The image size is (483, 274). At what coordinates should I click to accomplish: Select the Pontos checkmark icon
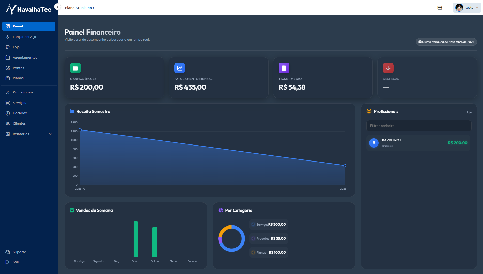[x=8, y=68]
